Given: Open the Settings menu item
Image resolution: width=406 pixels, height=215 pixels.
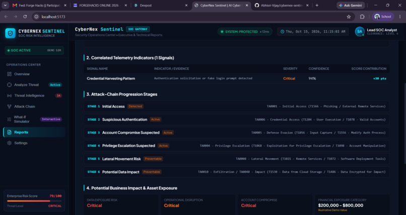Looking at the screenshot, I should coord(34,143).
